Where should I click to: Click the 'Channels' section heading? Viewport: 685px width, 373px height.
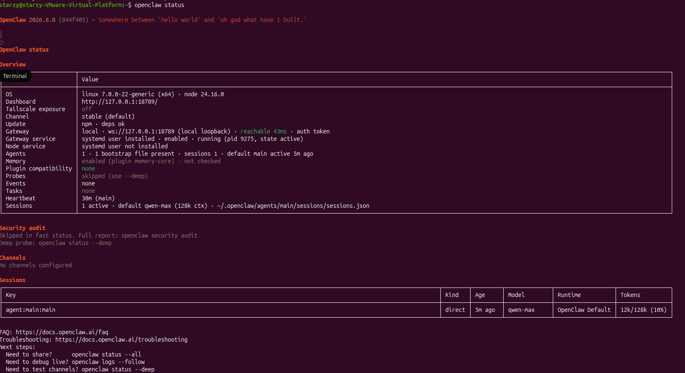coord(13,258)
